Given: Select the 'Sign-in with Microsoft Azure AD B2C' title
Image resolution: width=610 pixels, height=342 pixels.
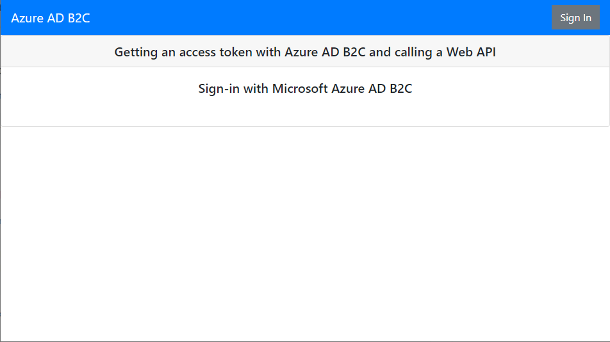Looking at the screenshot, I should 305,88.
